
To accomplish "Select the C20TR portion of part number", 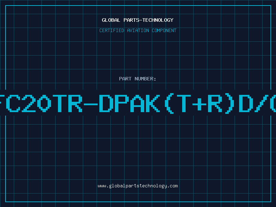I will click(x=44, y=103).
